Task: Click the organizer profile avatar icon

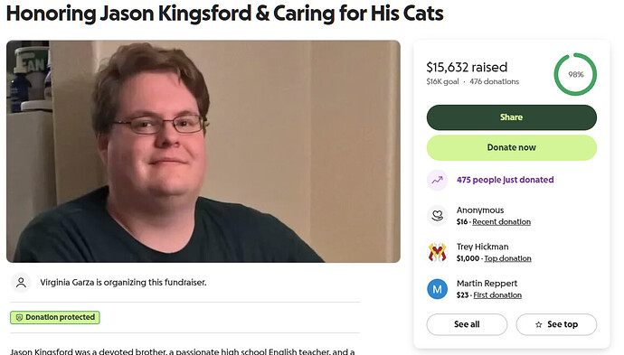Action: point(21,283)
